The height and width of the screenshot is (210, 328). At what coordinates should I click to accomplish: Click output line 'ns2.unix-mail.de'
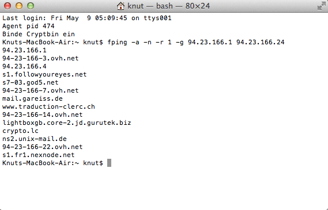35,139
